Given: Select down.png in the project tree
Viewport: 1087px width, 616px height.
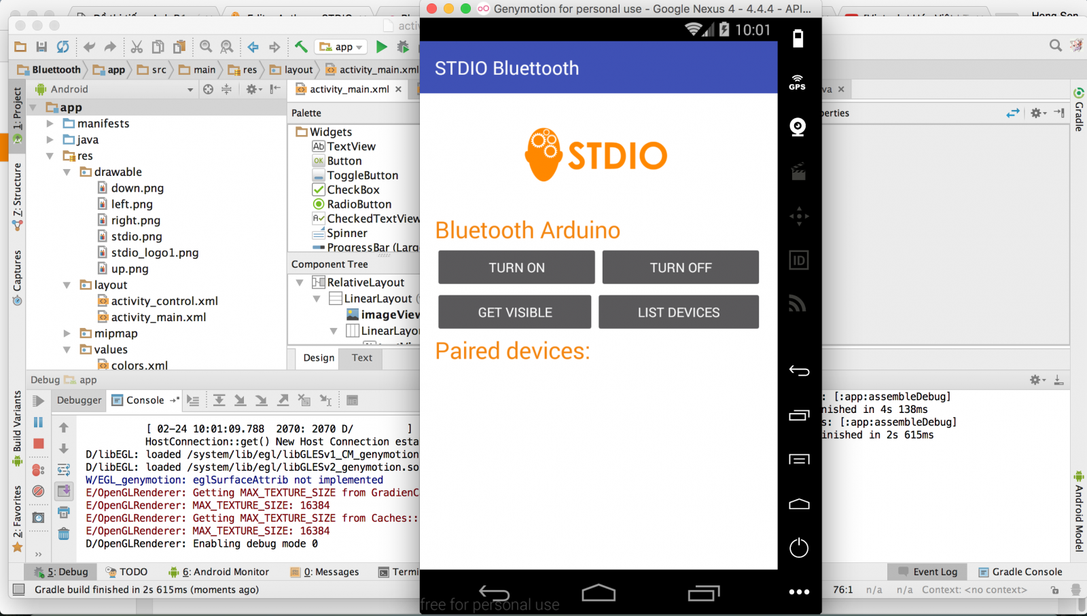Looking at the screenshot, I should [x=130, y=188].
